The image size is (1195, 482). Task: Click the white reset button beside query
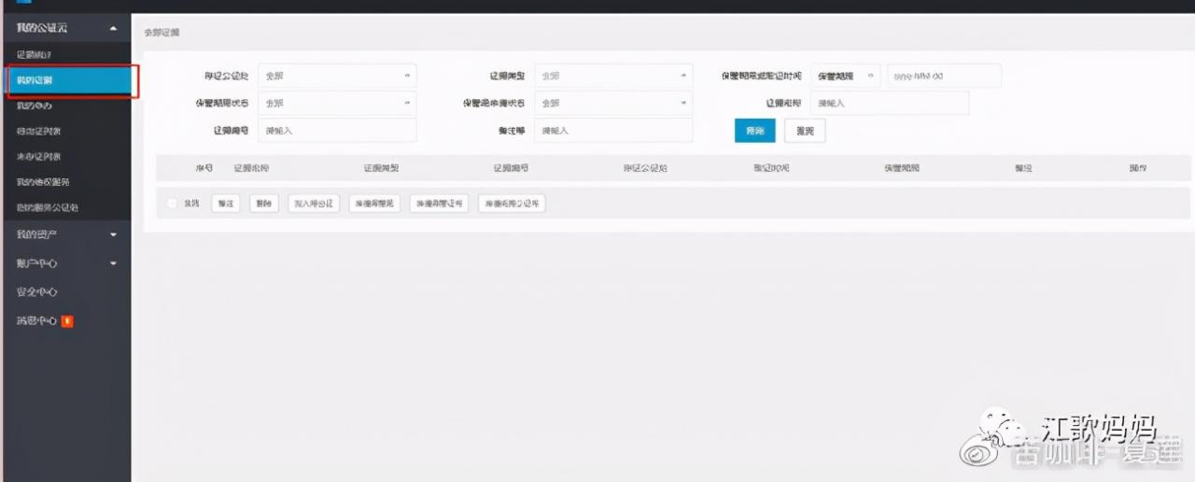(x=805, y=132)
